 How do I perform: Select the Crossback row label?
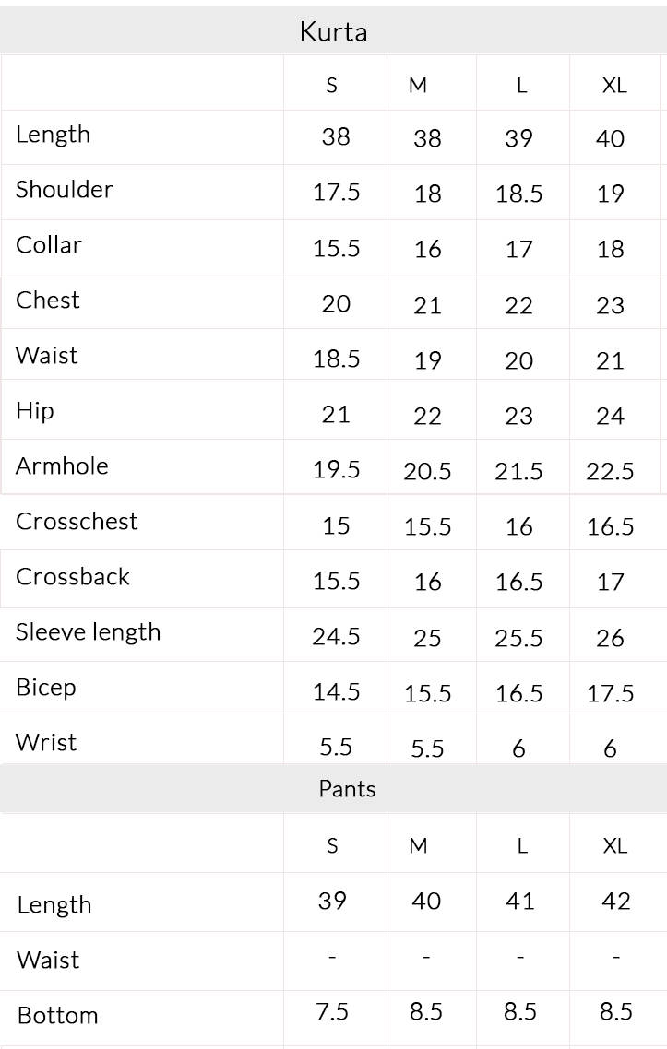[73, 577]
